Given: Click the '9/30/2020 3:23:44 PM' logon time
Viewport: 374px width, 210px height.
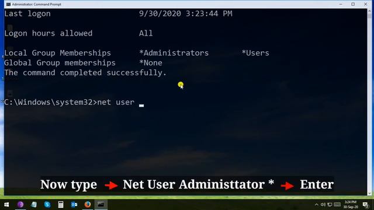Looking at the screenshot, I should click(x=186, y=13).
